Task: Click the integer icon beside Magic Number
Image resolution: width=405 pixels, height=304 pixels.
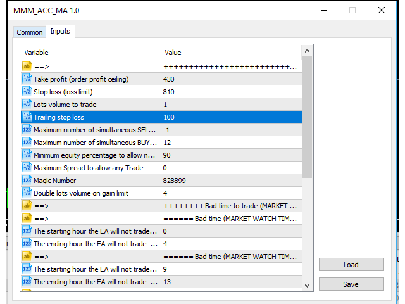Action: 27,180
